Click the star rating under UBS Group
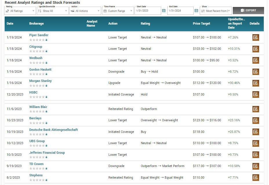The width and height of the screenshot is (269, 185). (37, 146)
